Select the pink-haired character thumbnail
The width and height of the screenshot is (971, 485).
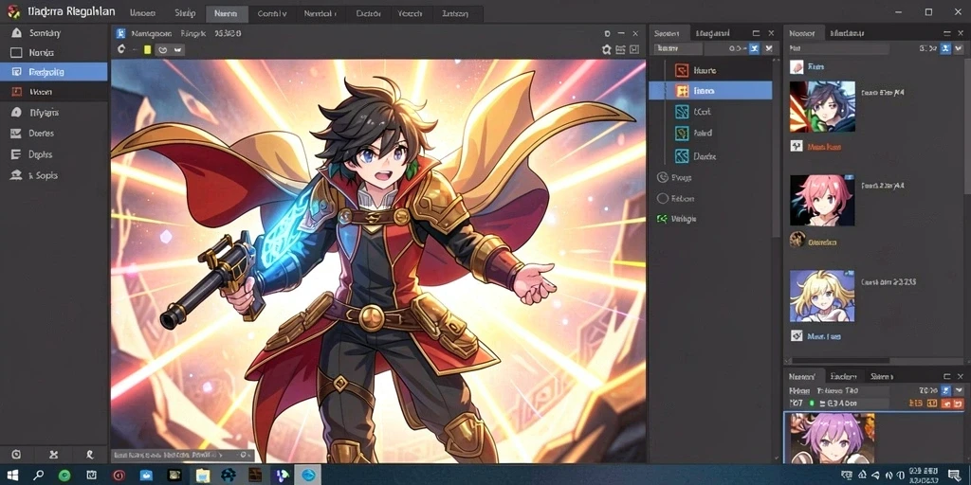[x=822, y=200]
